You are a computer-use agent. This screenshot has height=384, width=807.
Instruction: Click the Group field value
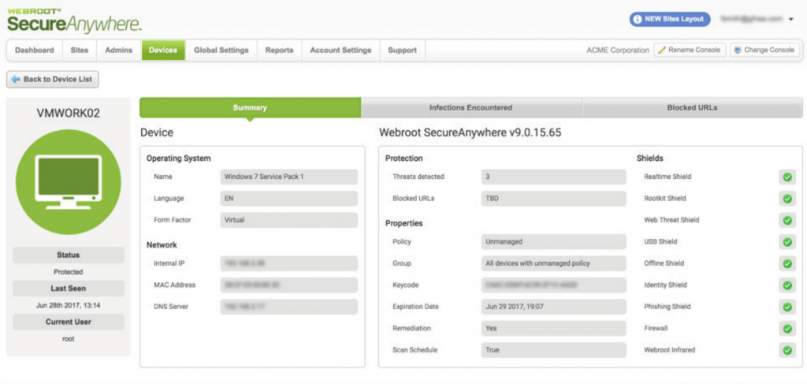[554, 263]
